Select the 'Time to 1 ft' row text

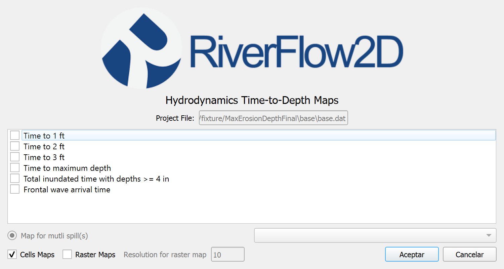click(x=44, y=136)
